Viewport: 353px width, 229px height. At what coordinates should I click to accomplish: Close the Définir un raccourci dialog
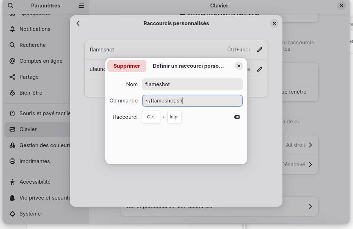click(239, 66)
